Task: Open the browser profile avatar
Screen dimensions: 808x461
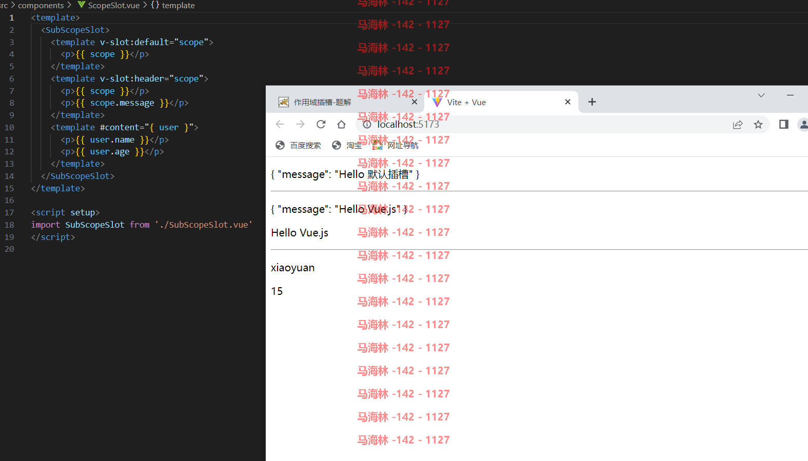Action: 803,124
